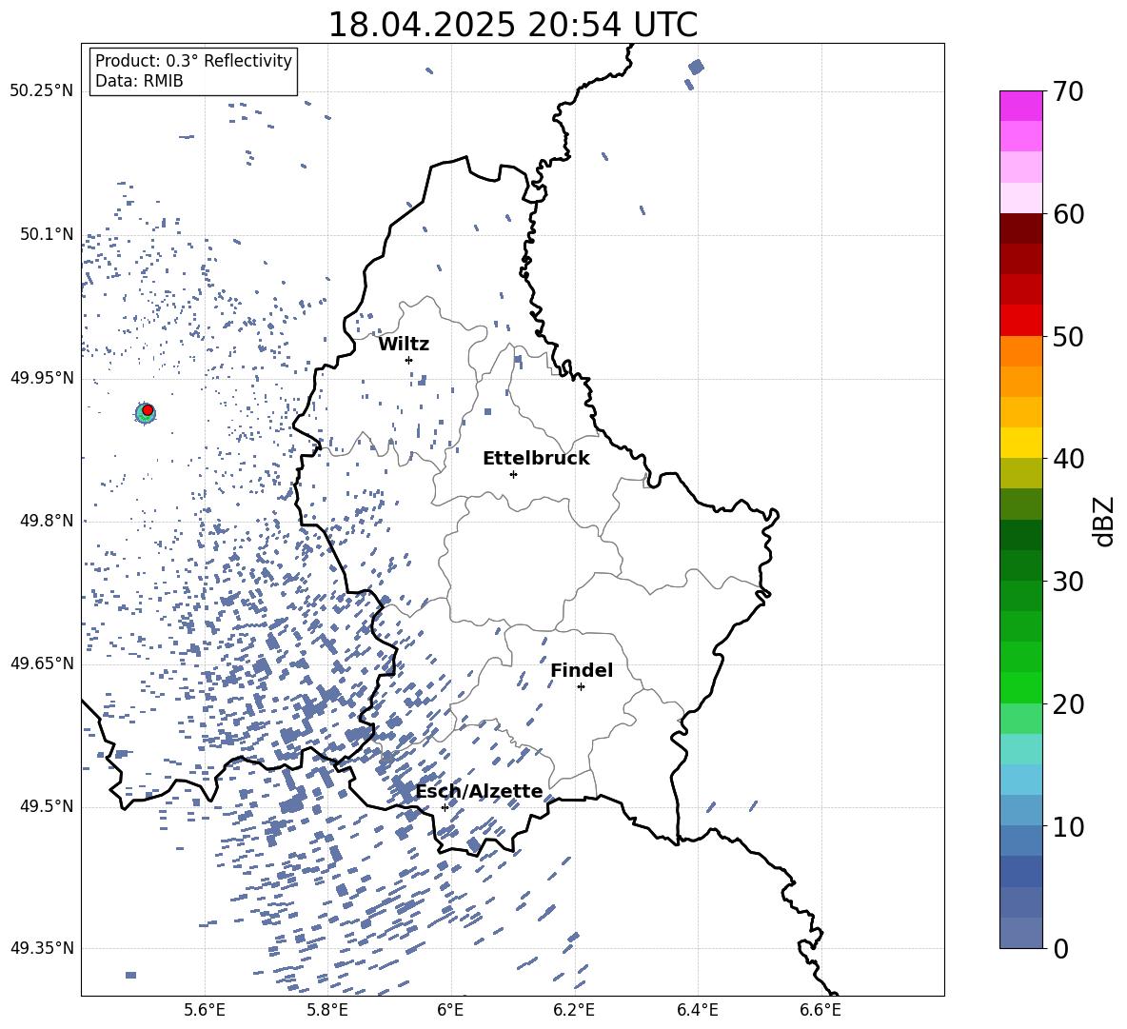Click the 49.65°N latitude label
The height and width of the screenshot is (1029, 1127).
tap(42, 663)
